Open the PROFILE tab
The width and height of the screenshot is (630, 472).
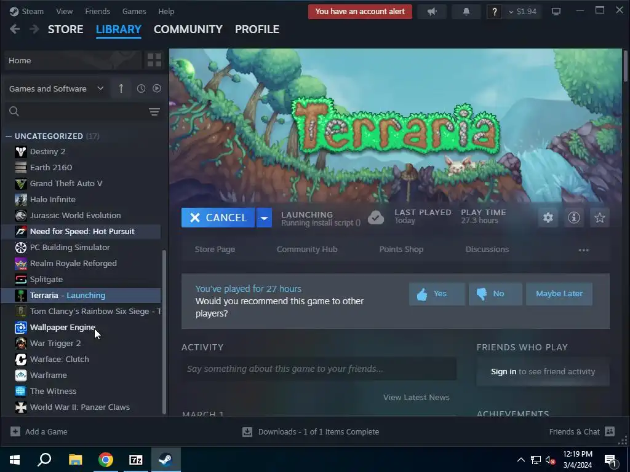coord(257,29)
